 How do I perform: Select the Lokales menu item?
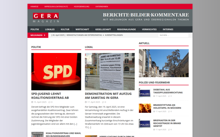click(x=50, y=29)
